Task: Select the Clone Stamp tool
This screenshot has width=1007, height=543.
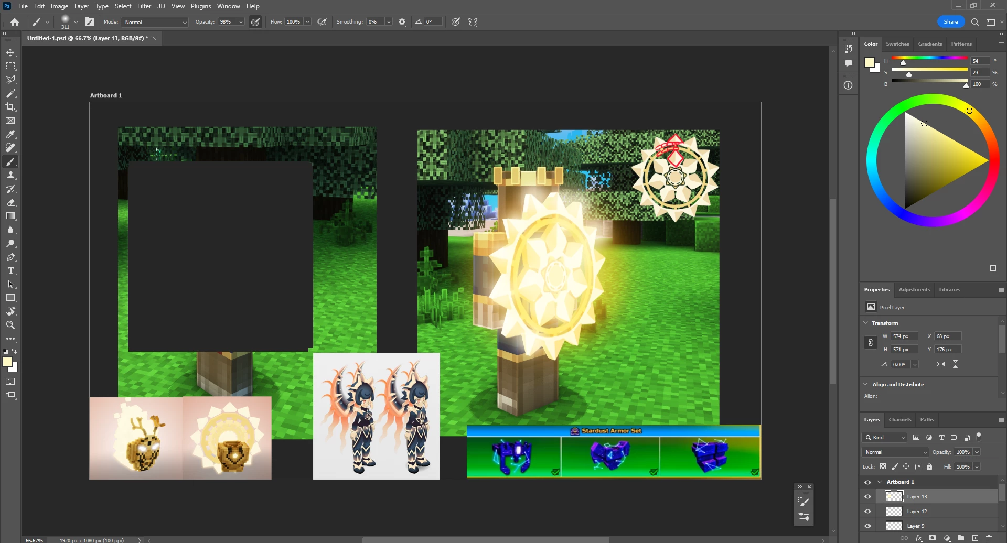Action: [x=10, y=176]
